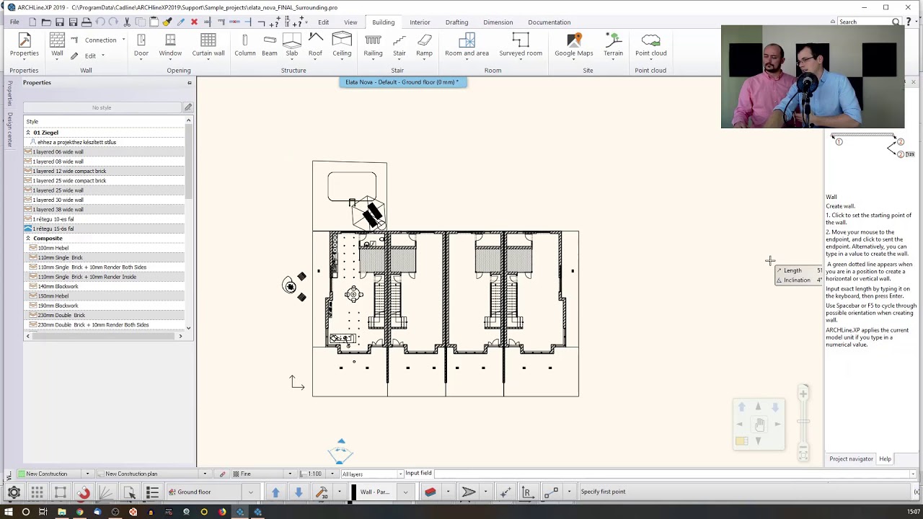This screenshot has height=519, width=923.
Task: Open the Ground floor dropdown
Action: (251, 492)
